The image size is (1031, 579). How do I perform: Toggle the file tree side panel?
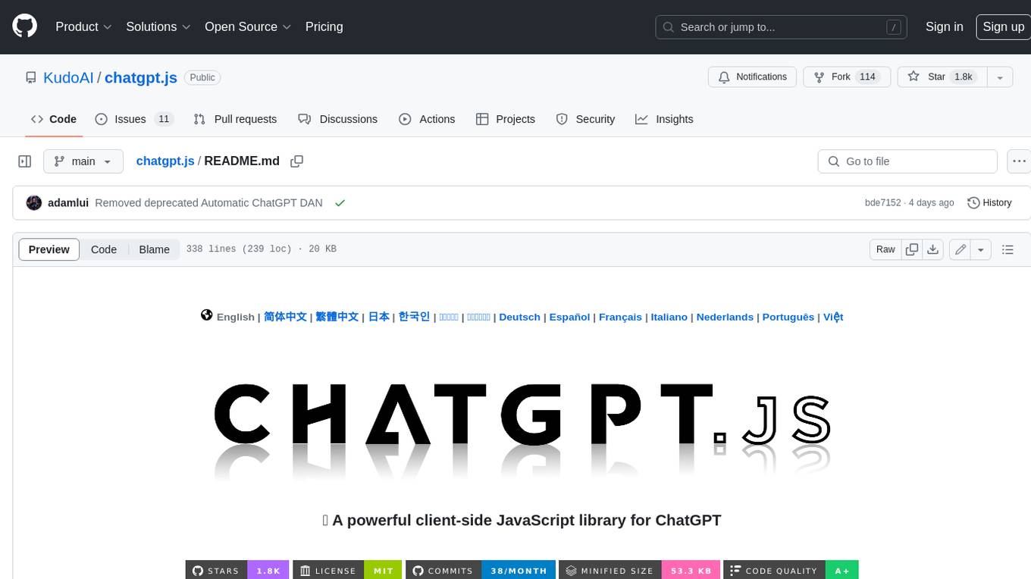[25, 161]
